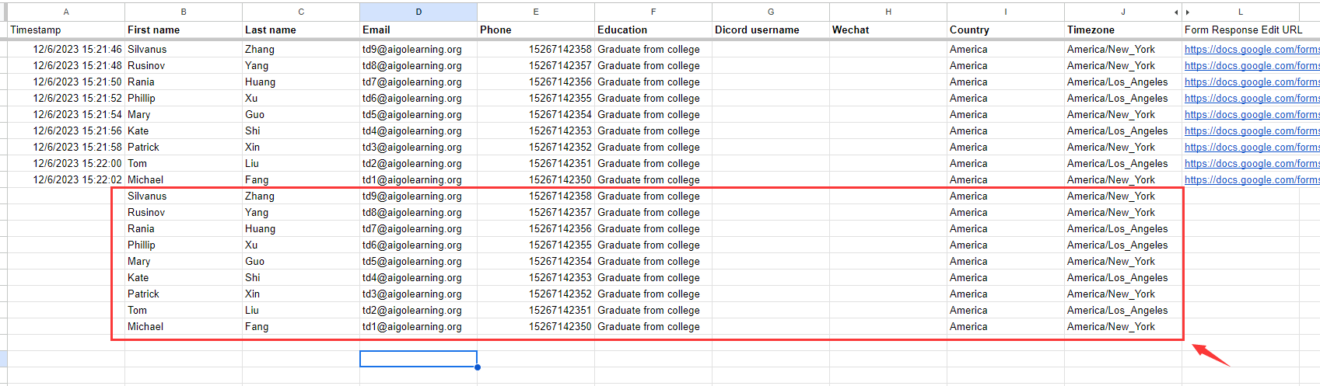Screen dimensions: 1320x386
Task: Select the Form Response Edit URL header cell
Action: tap(1242, 30)
